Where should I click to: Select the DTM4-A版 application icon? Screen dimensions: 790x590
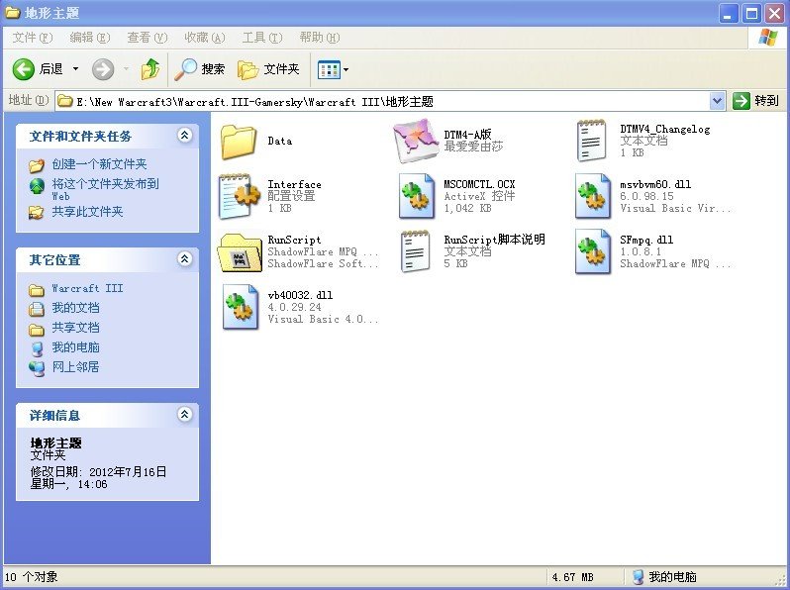pos(416,141)
